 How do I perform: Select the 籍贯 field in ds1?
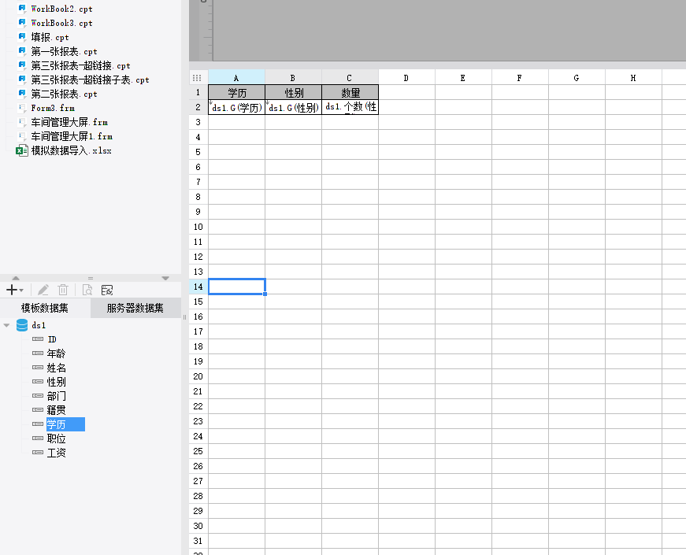click(56, 410)
